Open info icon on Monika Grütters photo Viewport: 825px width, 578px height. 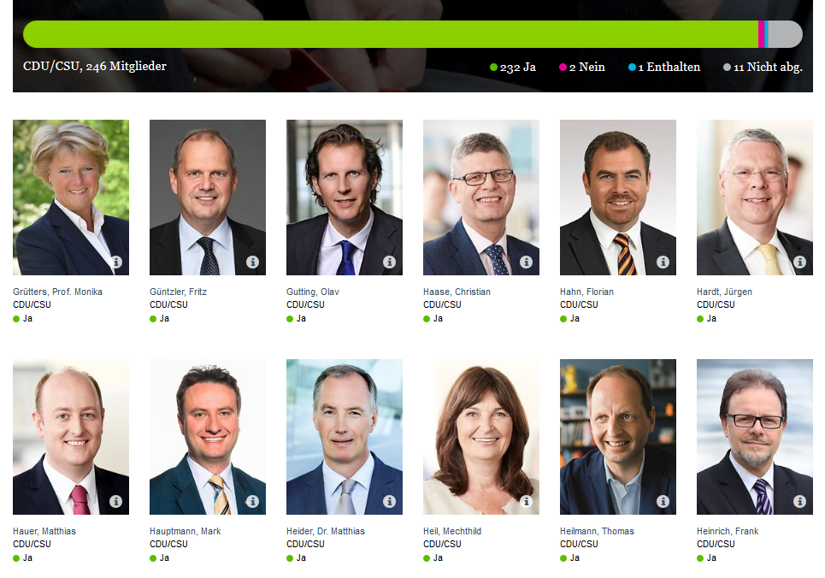[115, 262]
